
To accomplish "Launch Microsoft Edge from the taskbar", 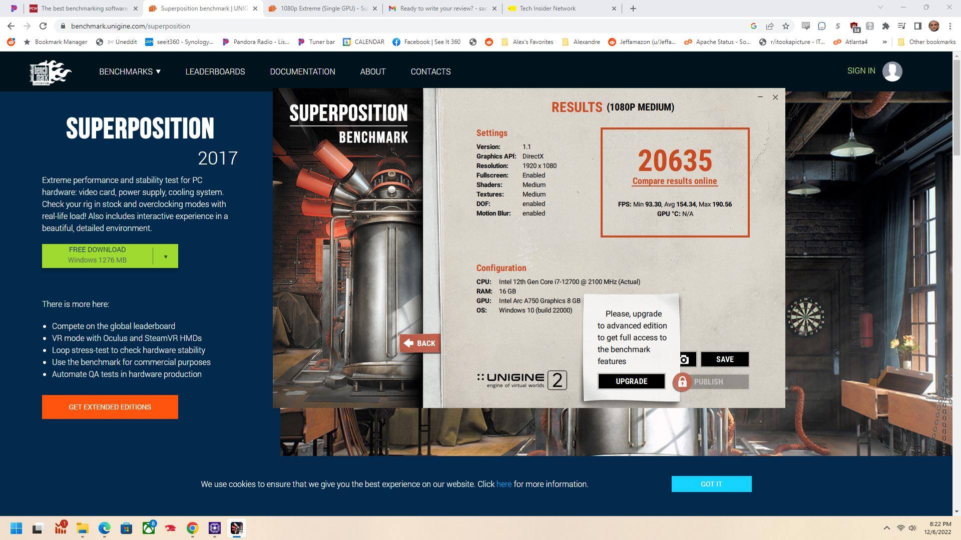I will (x=104, y=528).
